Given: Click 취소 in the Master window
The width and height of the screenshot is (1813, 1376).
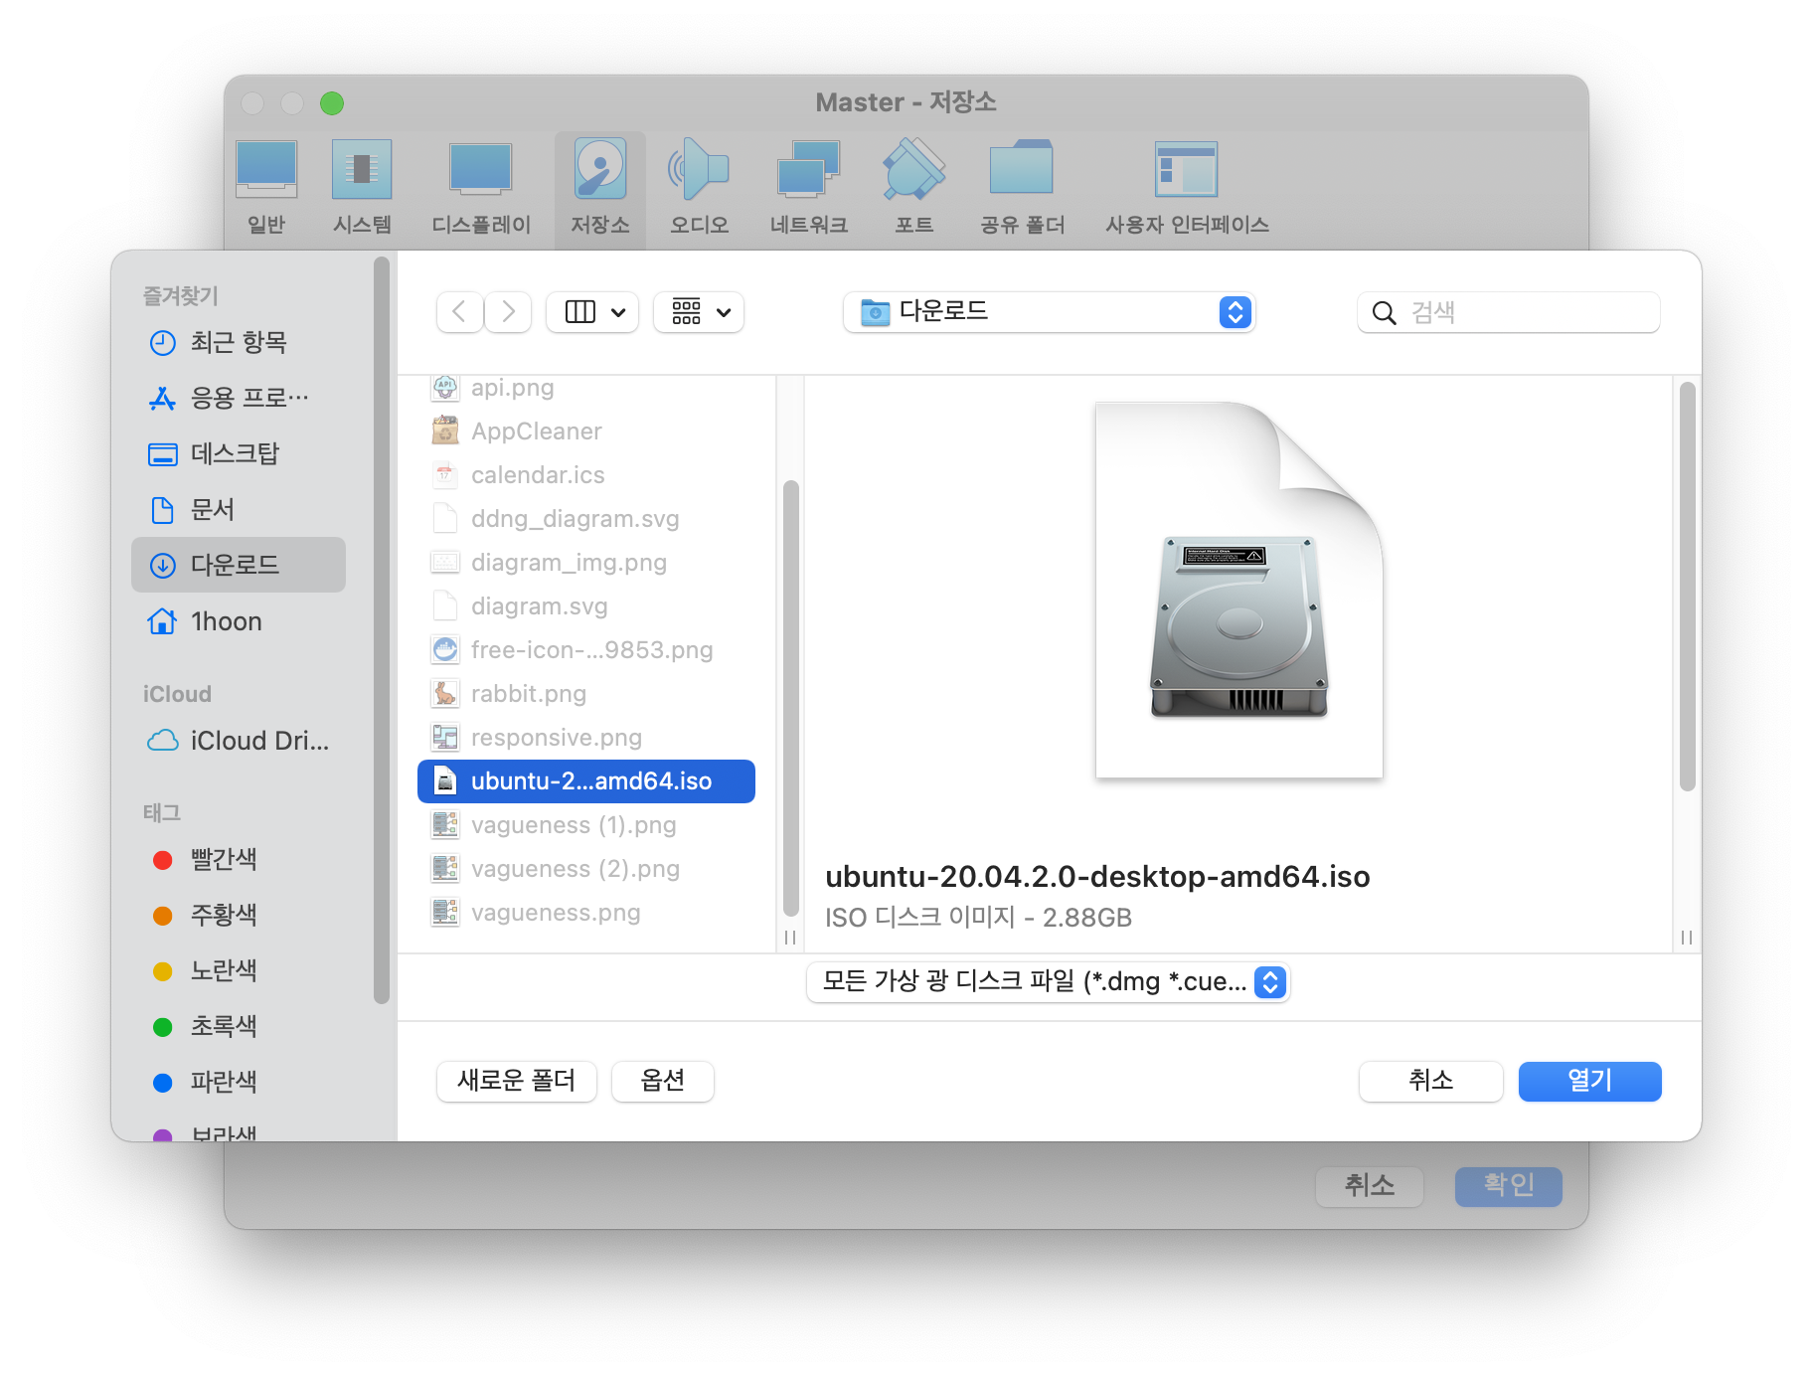Looking at the screenshot, I should pos(1370,1186).
